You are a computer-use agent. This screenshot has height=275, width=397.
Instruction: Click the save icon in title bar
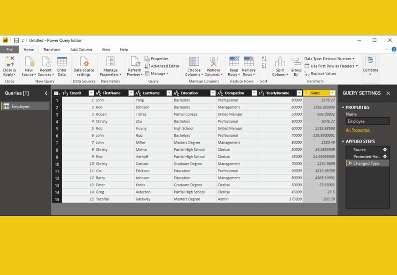tap(17, 40)
